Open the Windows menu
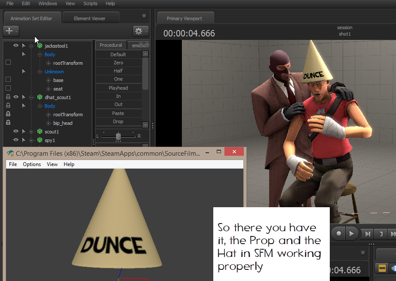The image size is (396, 281). (x=47, y=3)
